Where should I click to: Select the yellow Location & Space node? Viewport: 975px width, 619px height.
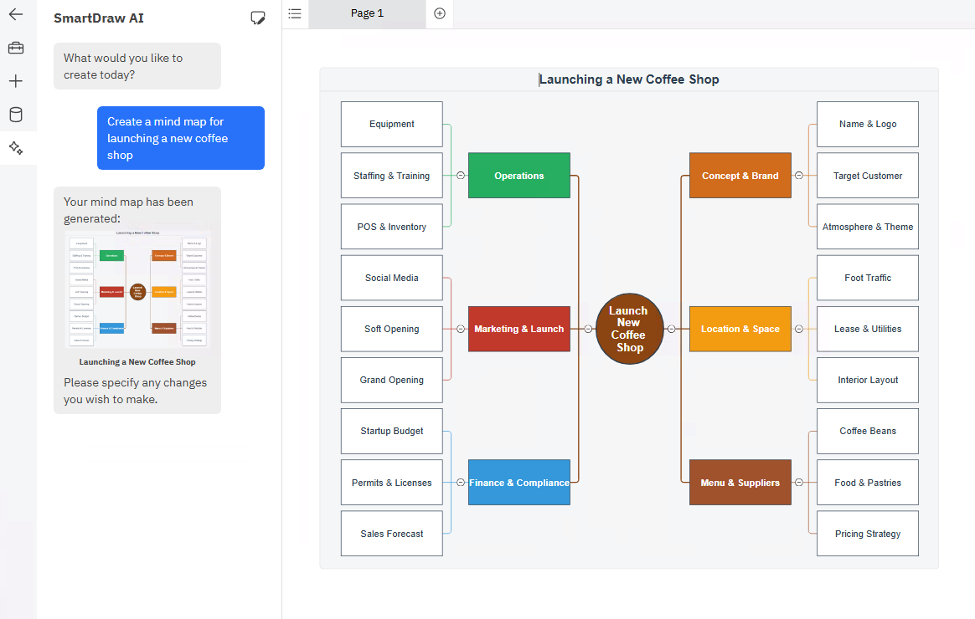(x=740, y=329)
